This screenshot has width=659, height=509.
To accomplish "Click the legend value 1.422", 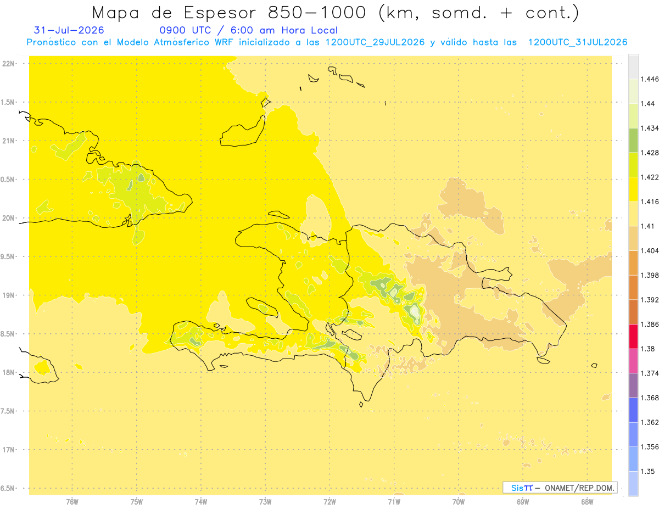I will (650, 177).
